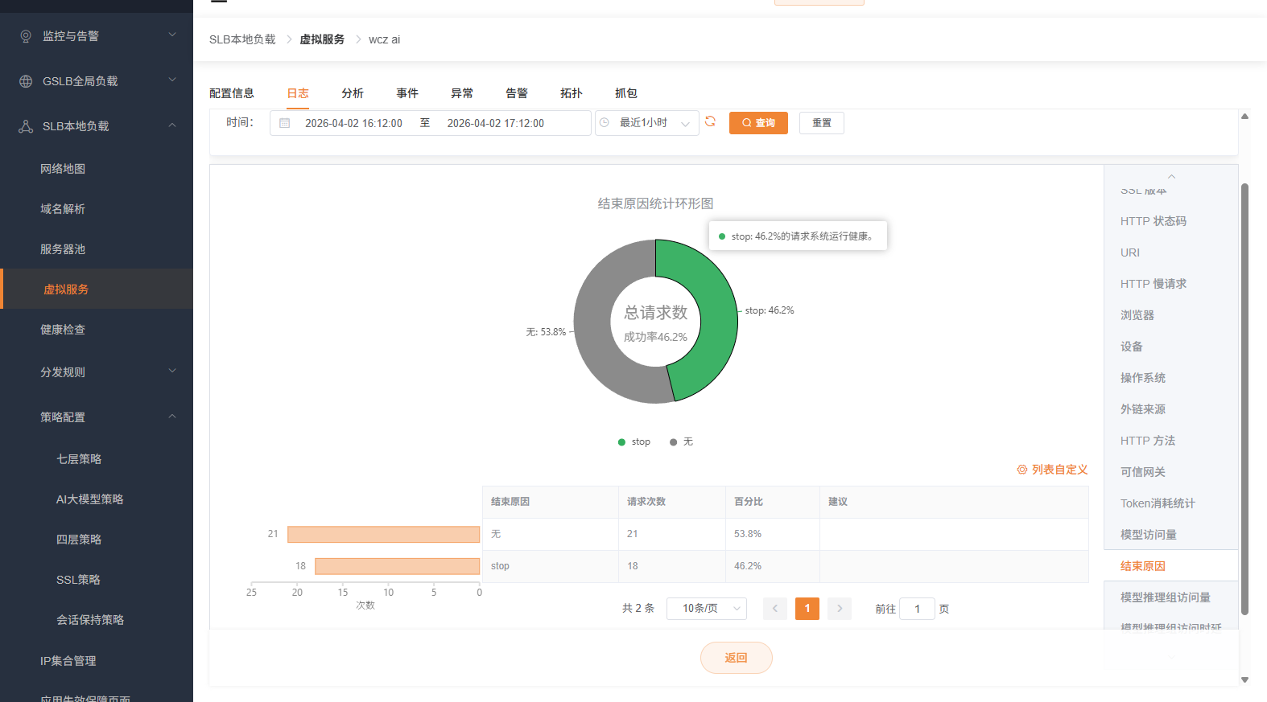Open 七层策略 in sidebar

pos(79,459)
